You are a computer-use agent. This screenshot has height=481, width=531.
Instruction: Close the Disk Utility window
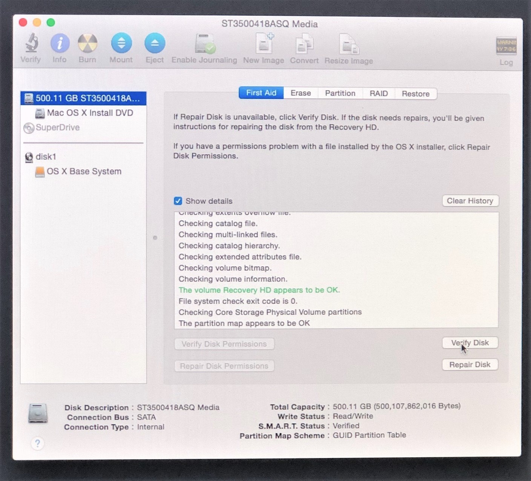[23, 23]
